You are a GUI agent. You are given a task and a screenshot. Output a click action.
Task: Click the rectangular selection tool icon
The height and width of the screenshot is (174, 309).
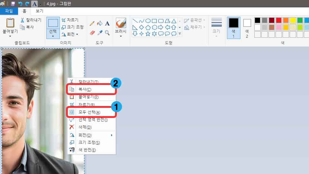tap(53, 23)
